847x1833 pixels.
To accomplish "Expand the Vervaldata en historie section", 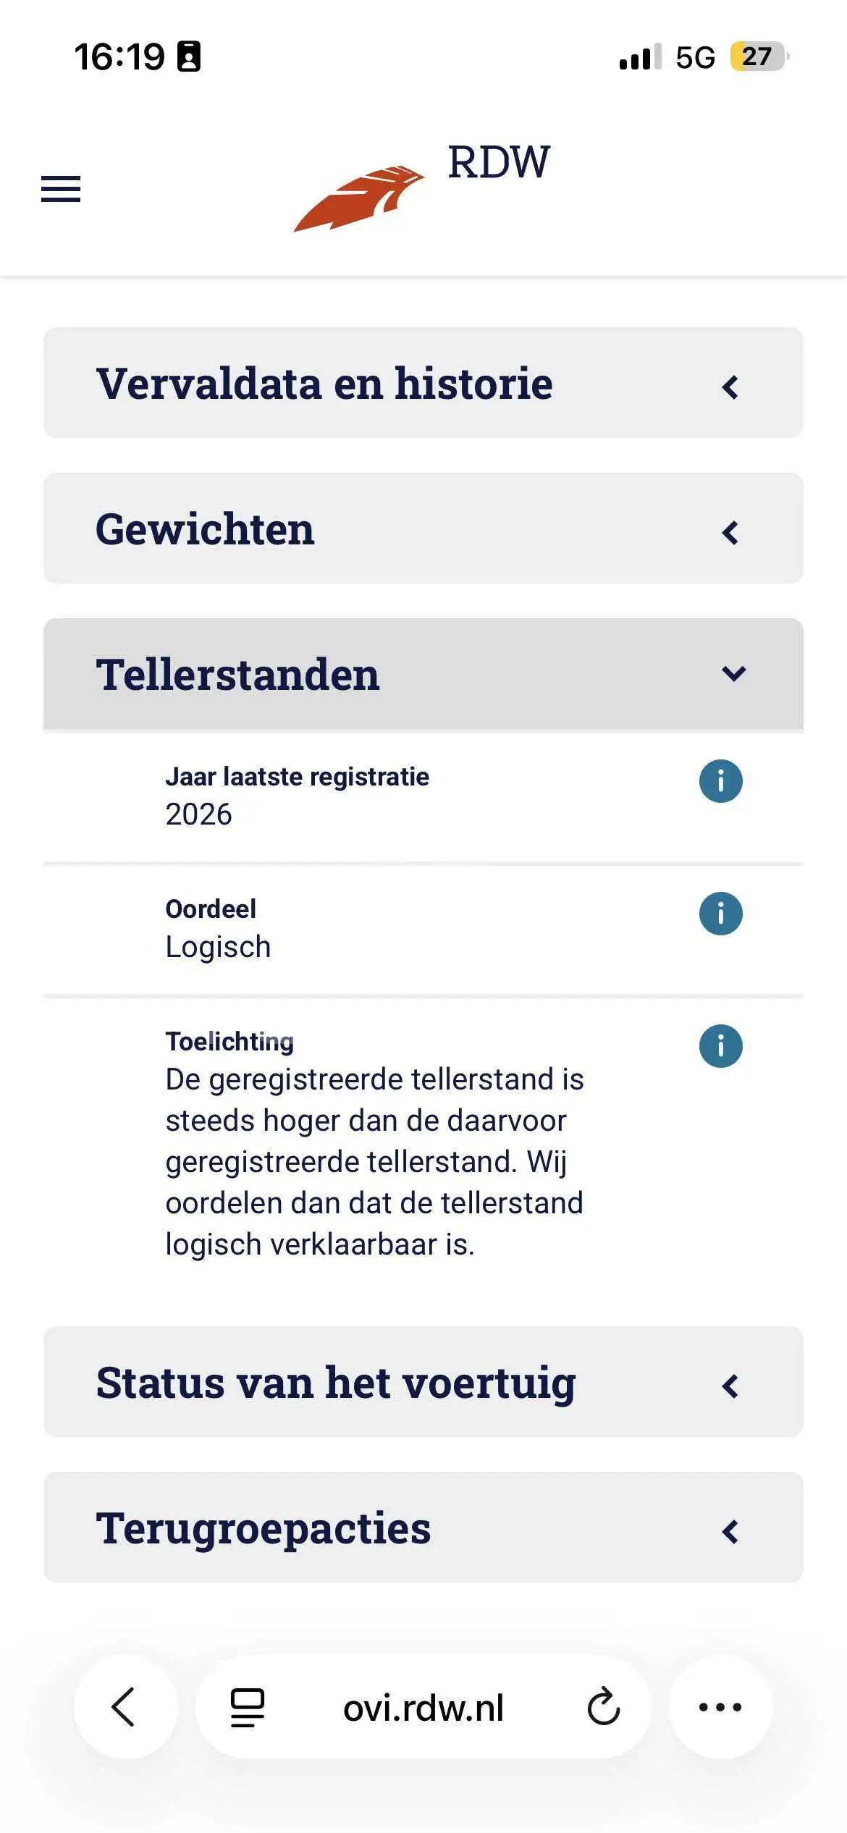I will tap(423, 383).
